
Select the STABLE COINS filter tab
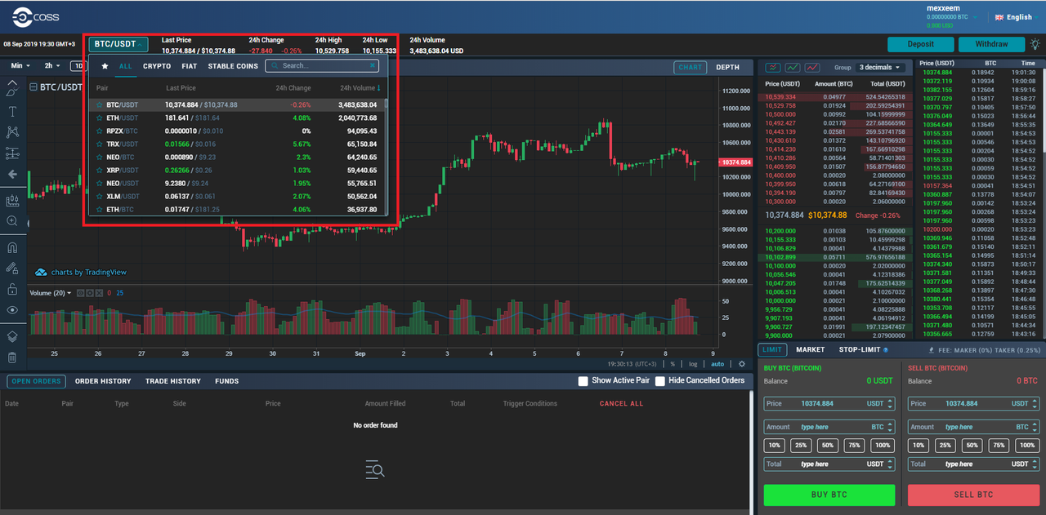233,66
